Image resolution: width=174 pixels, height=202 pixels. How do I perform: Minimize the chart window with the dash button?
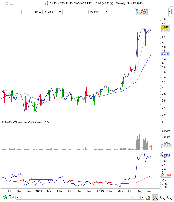click(x=11, y=4)
